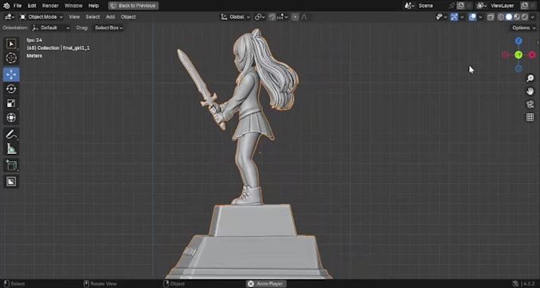Add a new ViewLayer with copy icon
Image resolution: width=540 pixels, height=288 pixels.
tap(524, 6)
